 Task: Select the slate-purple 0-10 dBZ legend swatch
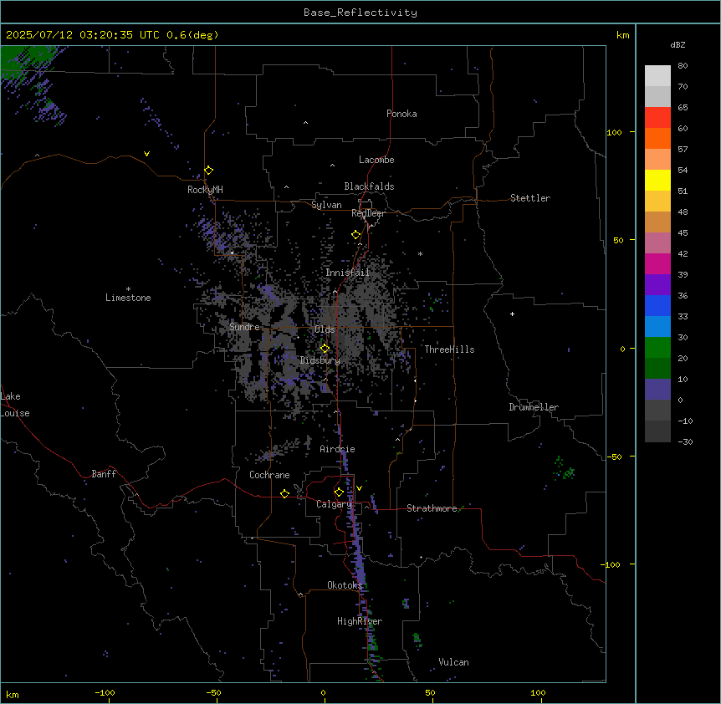click(657, 390)
